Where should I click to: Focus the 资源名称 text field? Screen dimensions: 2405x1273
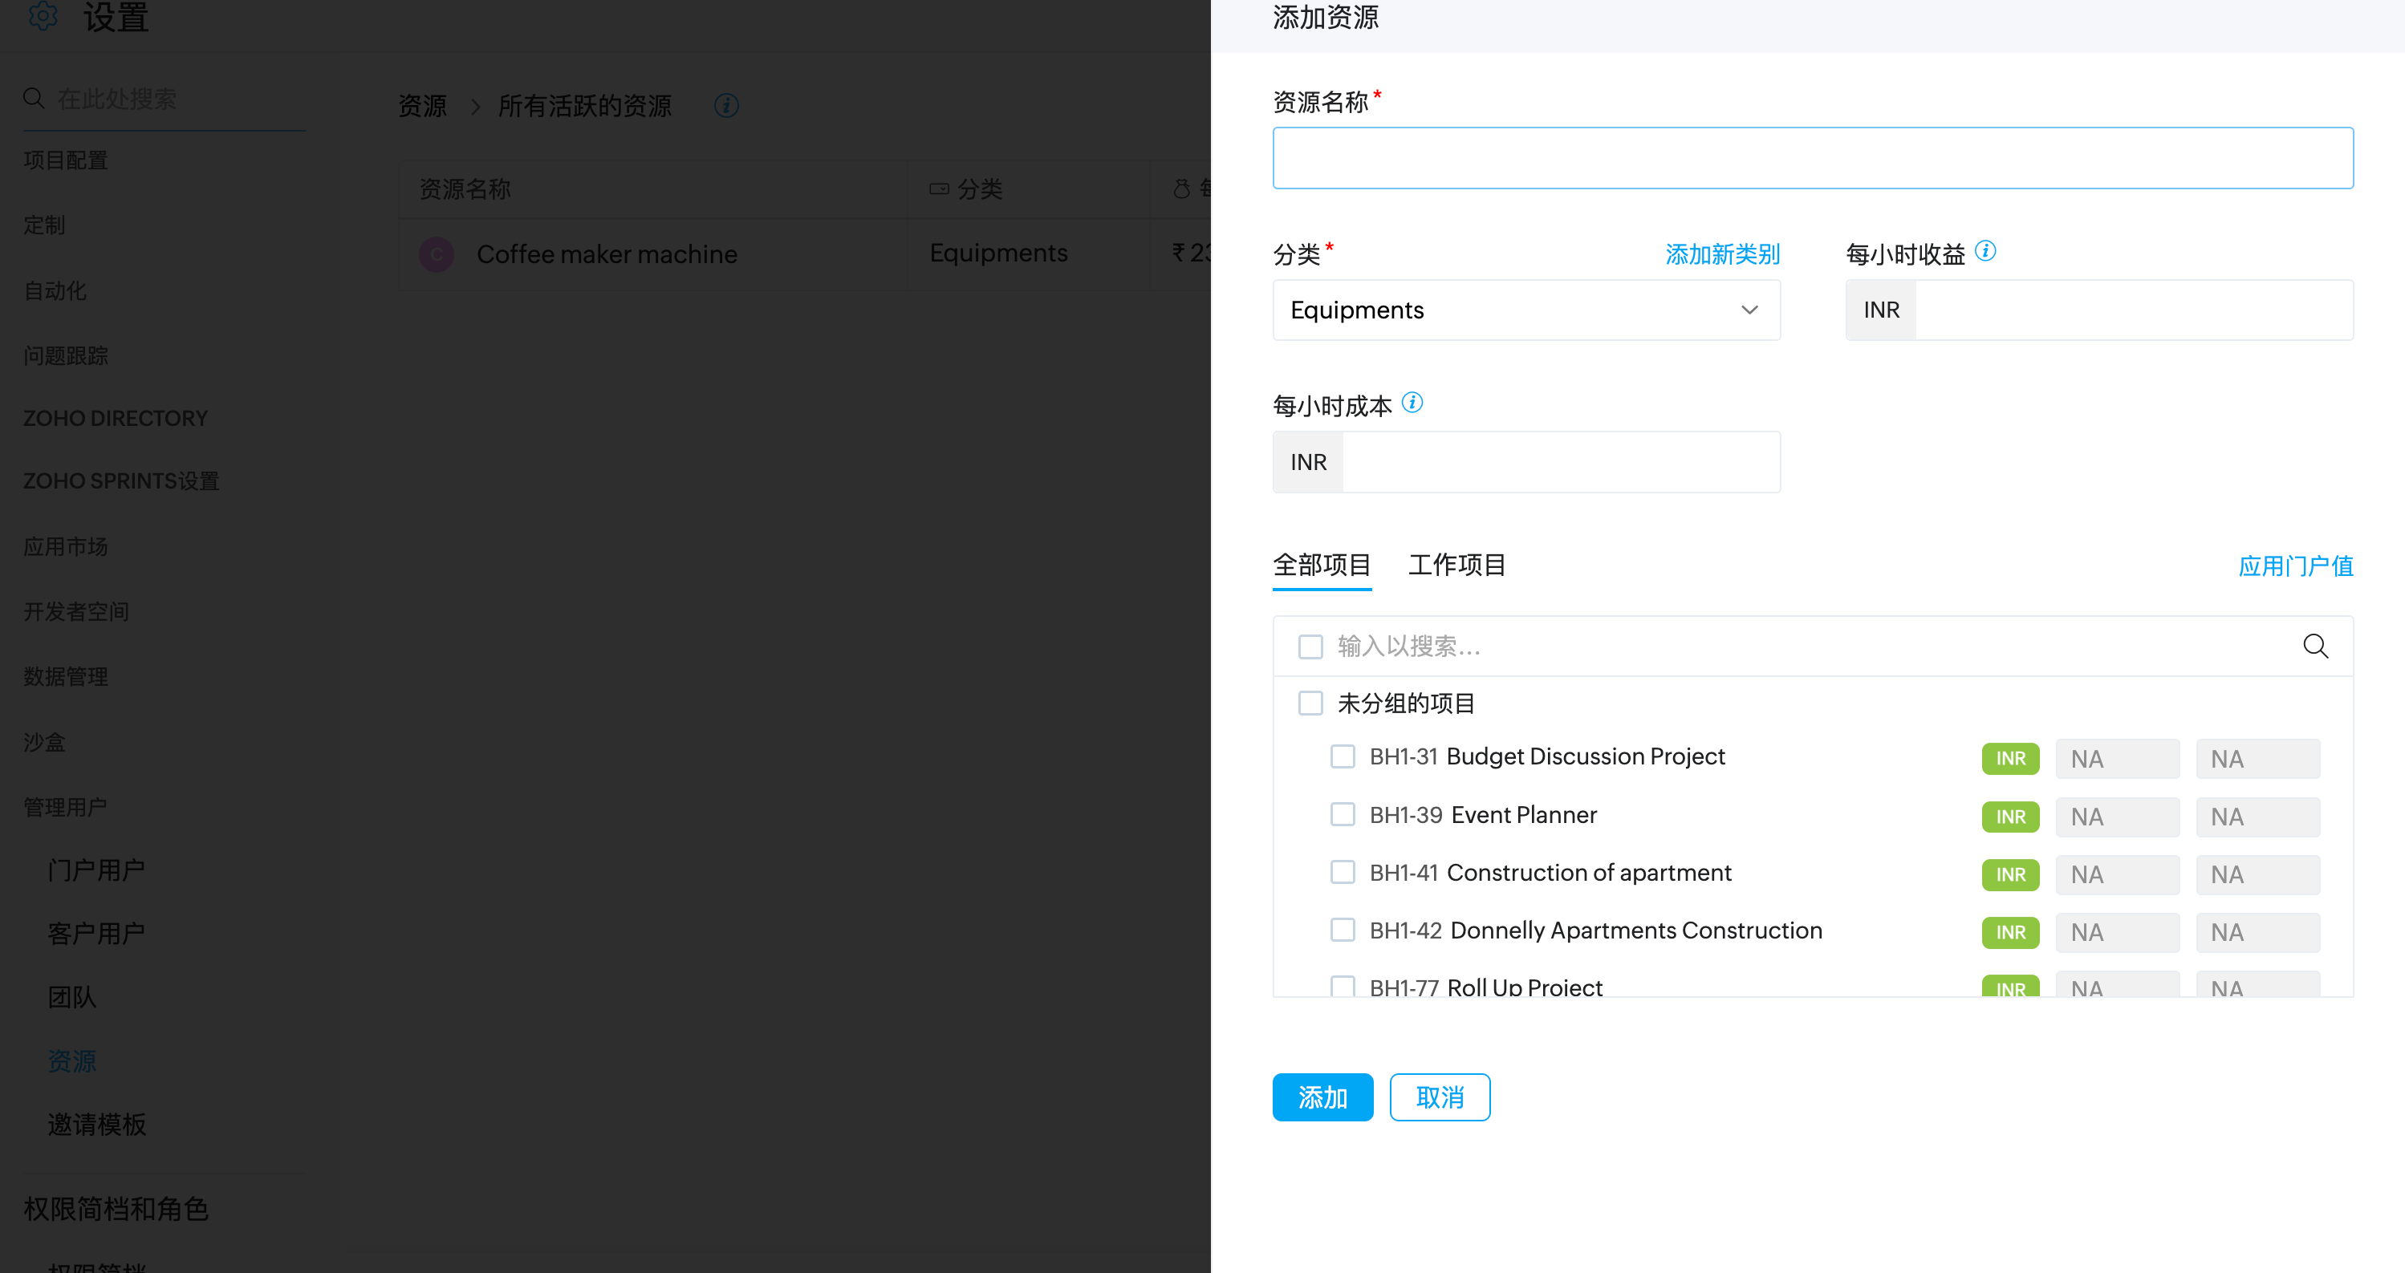point(1811,158)
